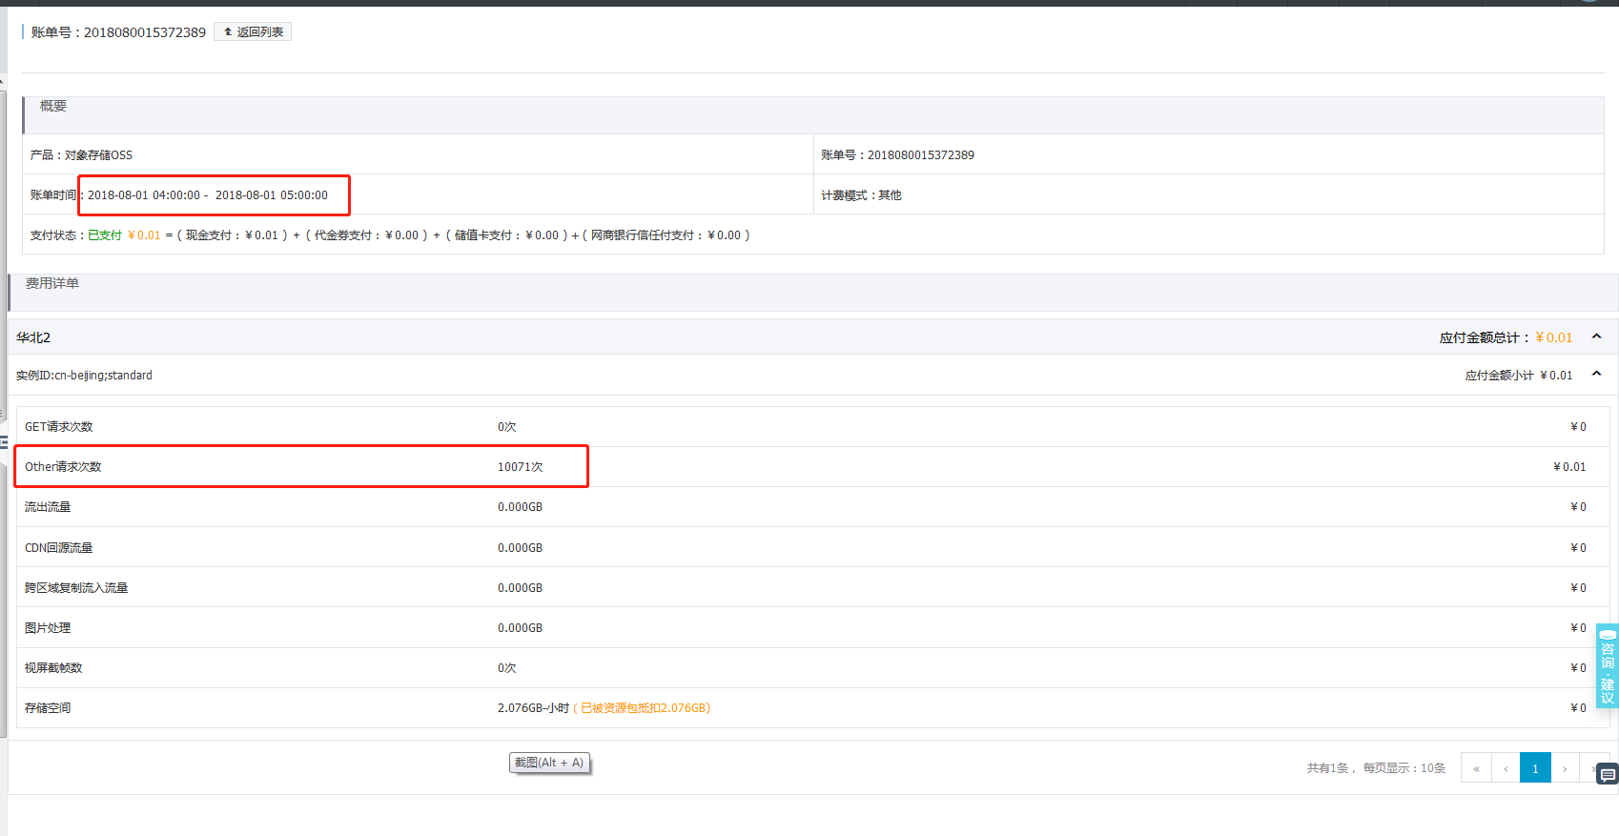
Task: Click the 返回列表 button
Action: coord(253,32)
